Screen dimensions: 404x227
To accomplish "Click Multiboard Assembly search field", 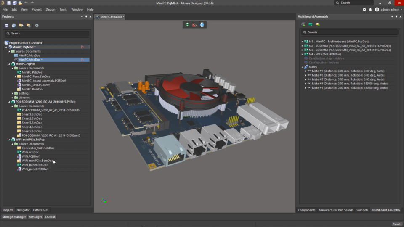I will coord(350,32).
